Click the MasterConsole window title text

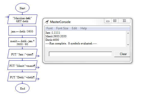[x=60, y=22]
